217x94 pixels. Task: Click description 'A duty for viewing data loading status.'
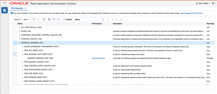tap(127, 69)
